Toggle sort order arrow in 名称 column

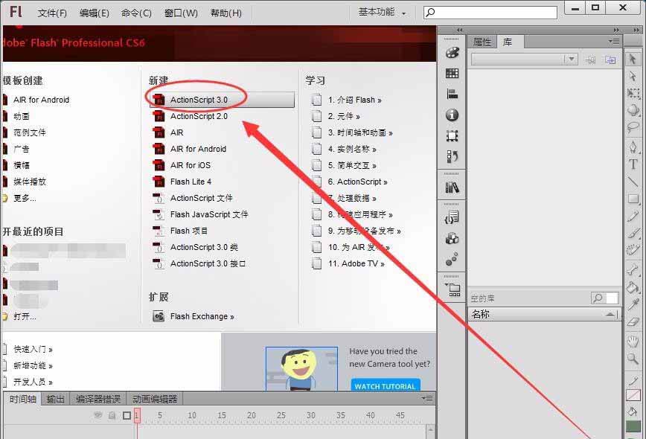click(610, 315)
